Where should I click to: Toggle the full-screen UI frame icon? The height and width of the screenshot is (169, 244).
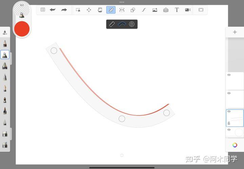tap(201, 10)
